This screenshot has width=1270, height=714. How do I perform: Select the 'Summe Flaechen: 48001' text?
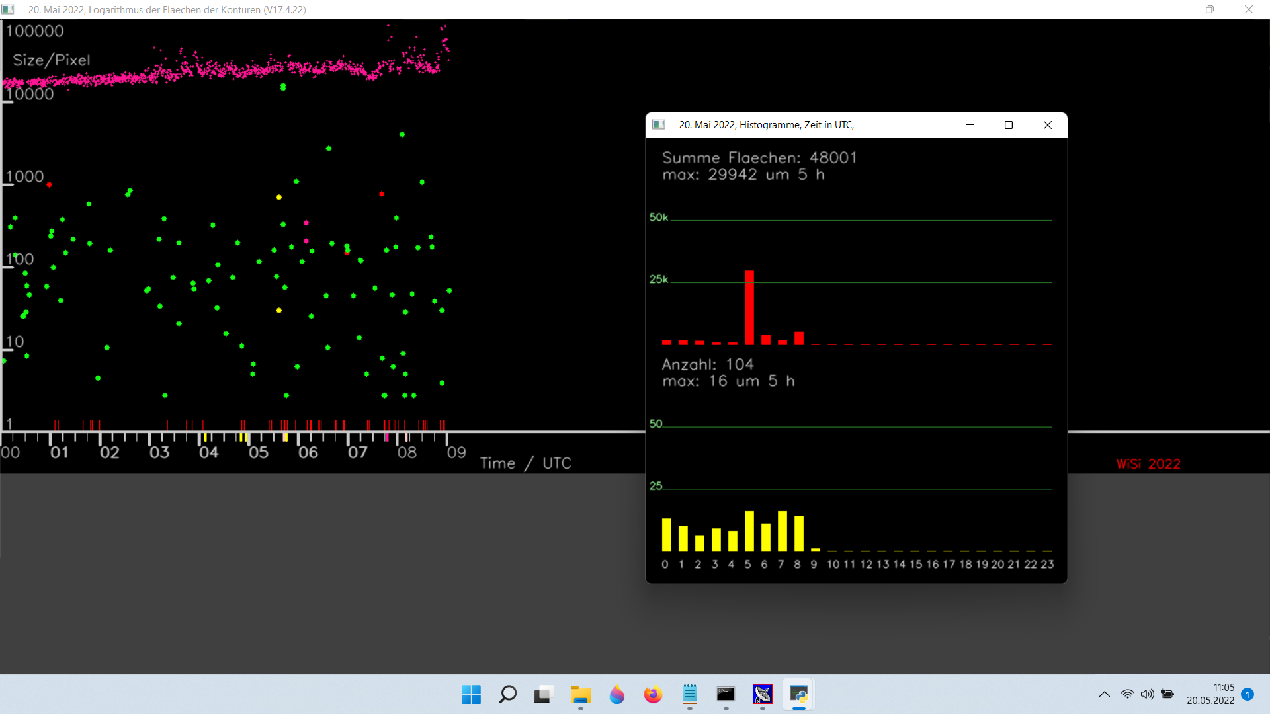pos(759,157)
